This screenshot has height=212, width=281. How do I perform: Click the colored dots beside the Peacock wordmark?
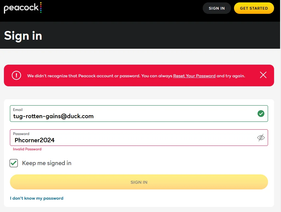coord(41,8)
